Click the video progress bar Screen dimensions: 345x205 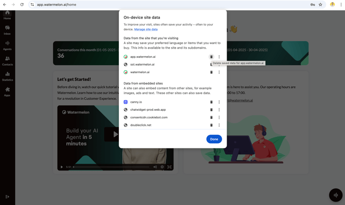111,167
